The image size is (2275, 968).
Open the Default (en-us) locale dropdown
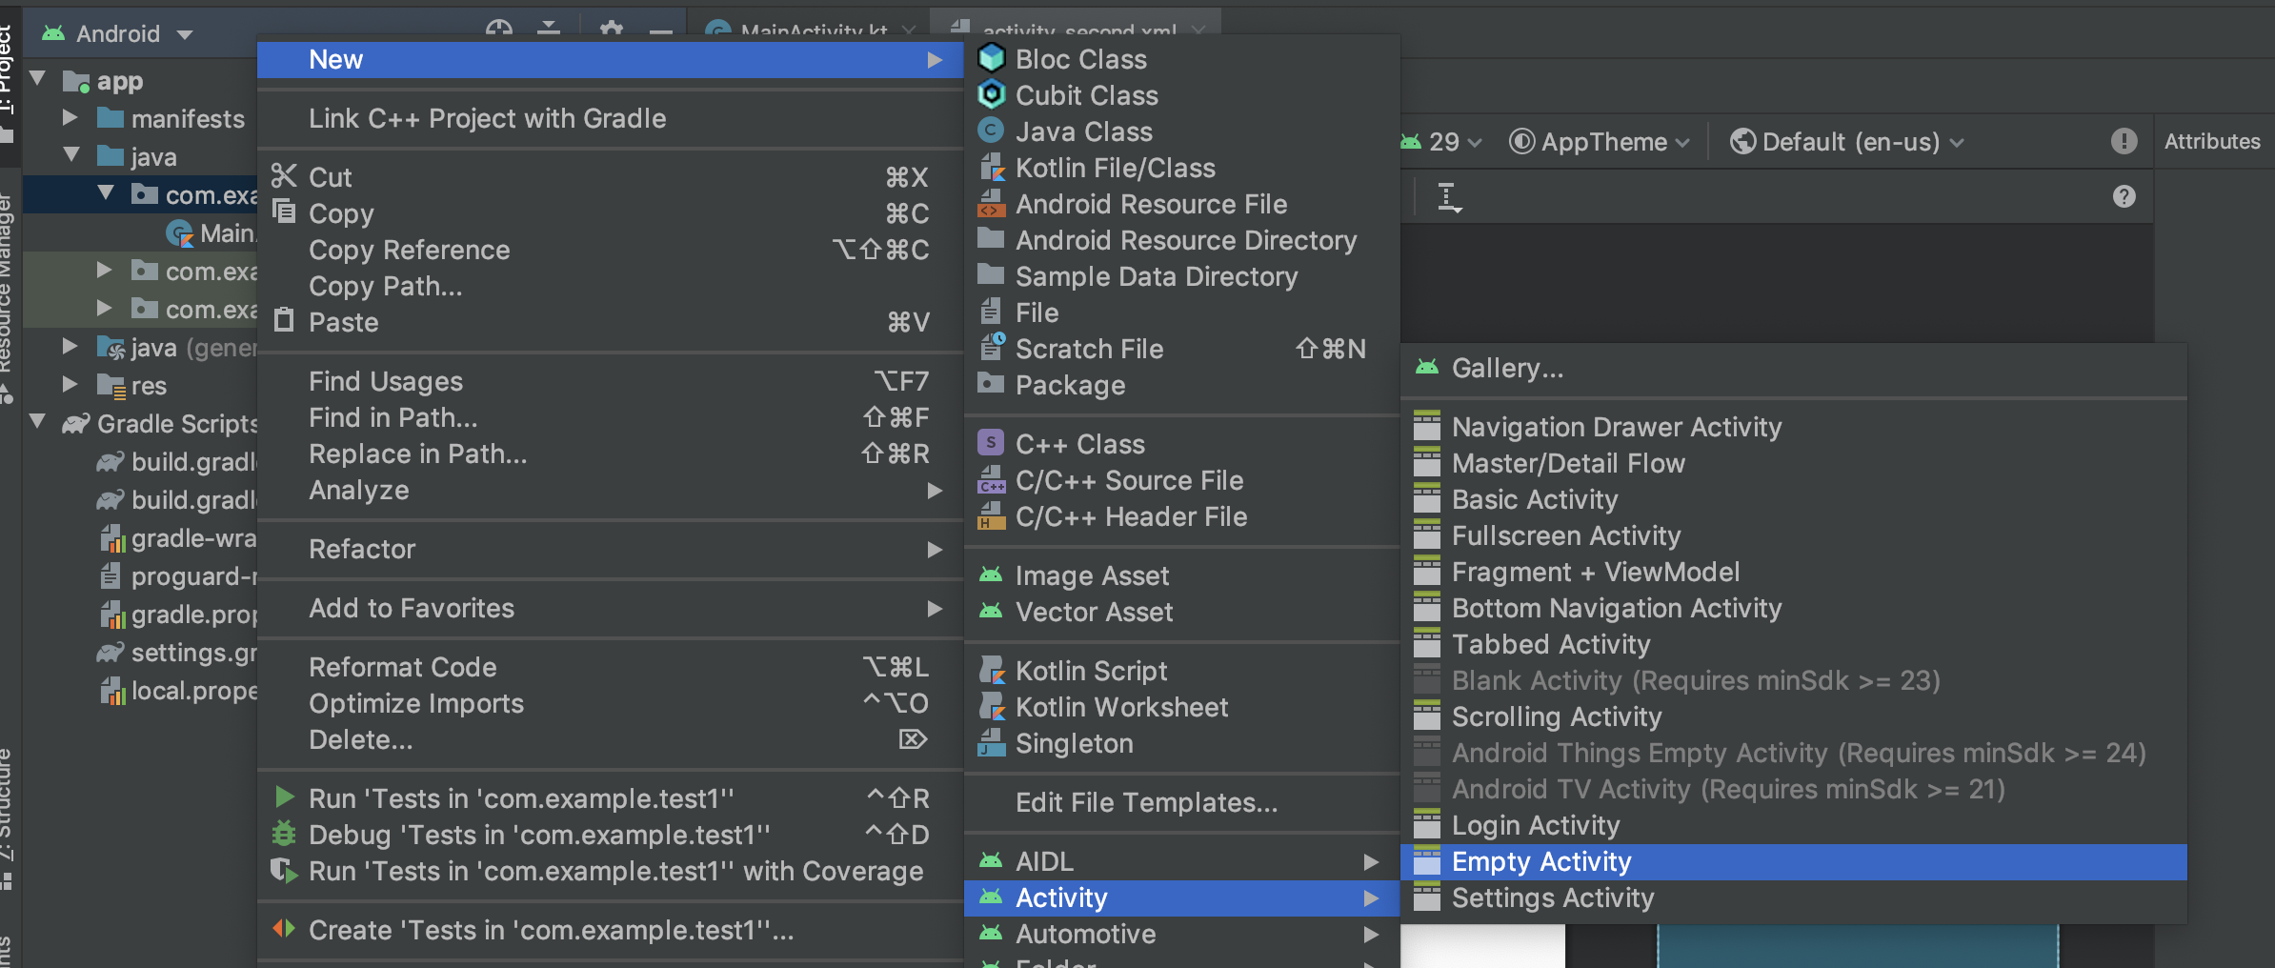coord(1847,142)
